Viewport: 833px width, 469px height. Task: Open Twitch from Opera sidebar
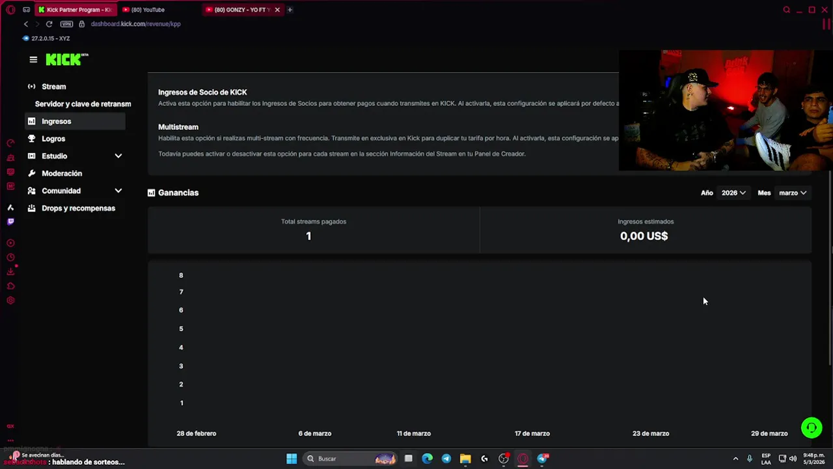pyautogui.click(x=10, y=221)
